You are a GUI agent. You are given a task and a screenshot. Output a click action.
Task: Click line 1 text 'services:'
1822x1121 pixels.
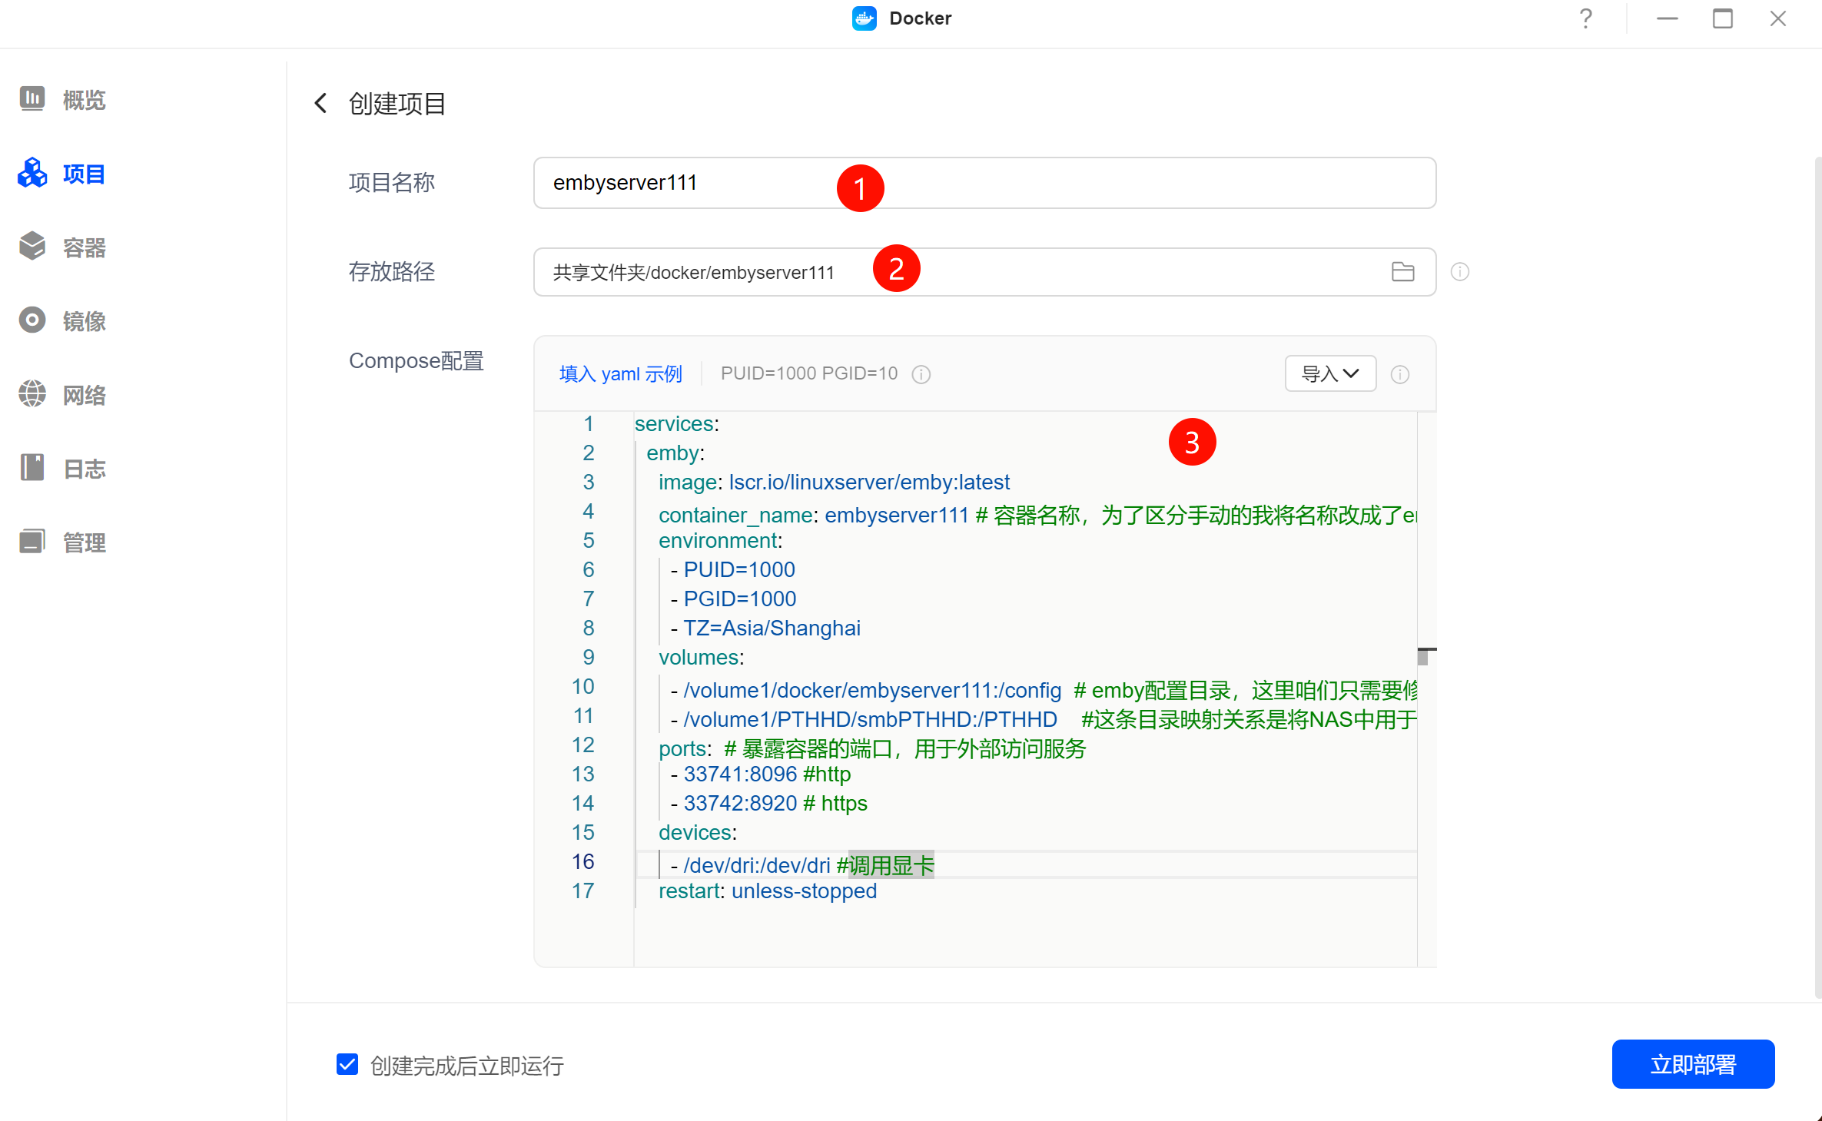click(x=676, y=423)
